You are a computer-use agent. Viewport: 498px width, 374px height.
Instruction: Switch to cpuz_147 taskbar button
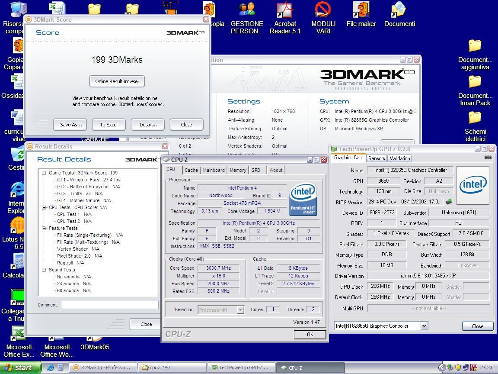(172, 368)
